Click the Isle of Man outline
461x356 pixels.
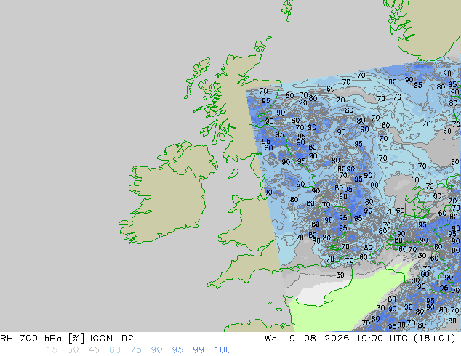pyautogui.click(x=233, y=174)
